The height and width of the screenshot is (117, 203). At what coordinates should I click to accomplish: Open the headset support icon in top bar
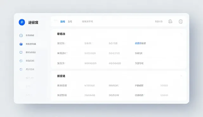(x=170, y=21)
